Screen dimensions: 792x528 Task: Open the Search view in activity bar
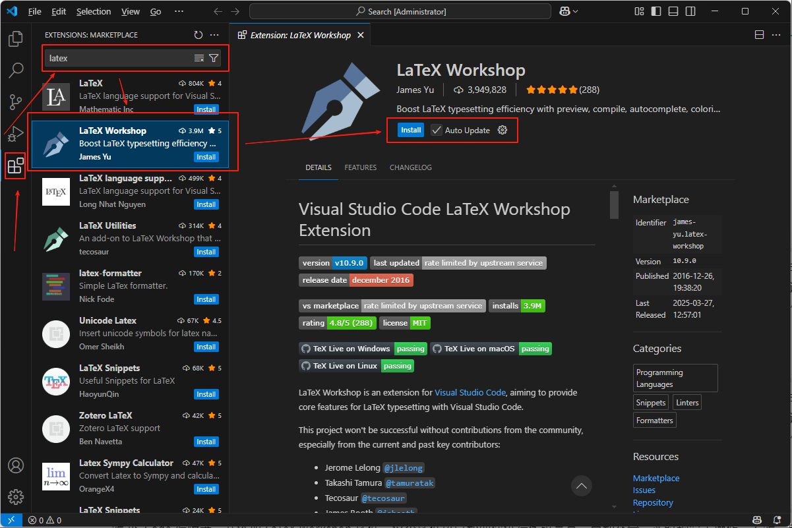pyautogui.click(x=16, y=71)
